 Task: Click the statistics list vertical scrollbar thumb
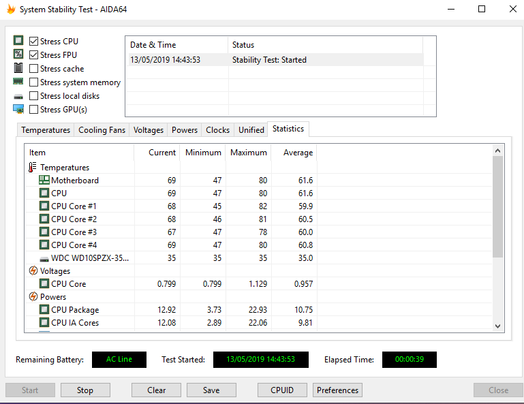pyautogui.click(x=497, y=207)
